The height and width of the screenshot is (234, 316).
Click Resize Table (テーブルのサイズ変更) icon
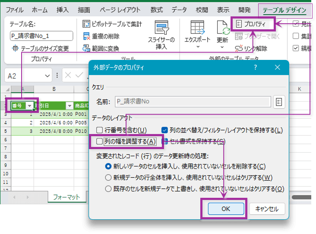[15, 48]
